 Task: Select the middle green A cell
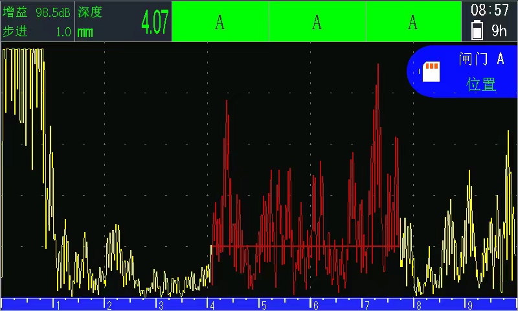(x=317, y=22)
